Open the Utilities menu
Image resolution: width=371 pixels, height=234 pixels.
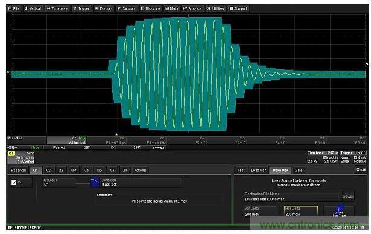[x=215, y=8]
